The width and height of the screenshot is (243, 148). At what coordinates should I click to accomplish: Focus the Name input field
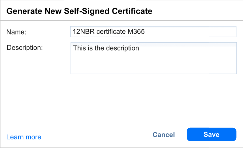pos(153,32)
